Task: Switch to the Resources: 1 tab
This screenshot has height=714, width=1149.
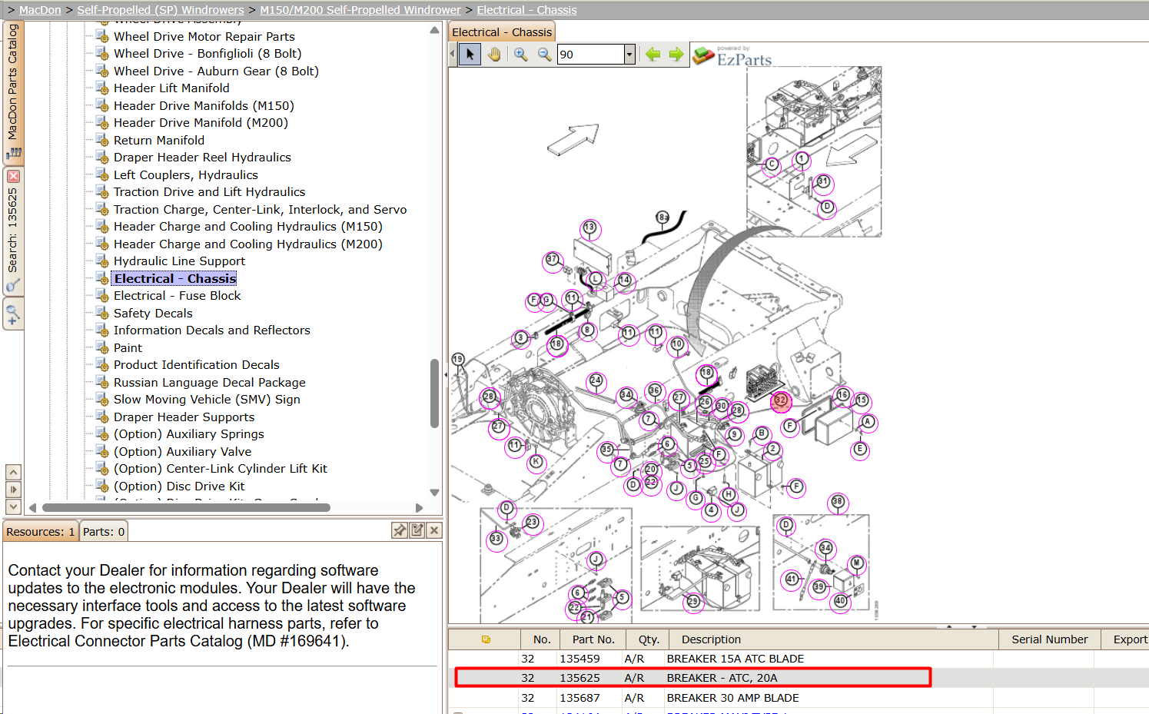Action: point(41,532)
